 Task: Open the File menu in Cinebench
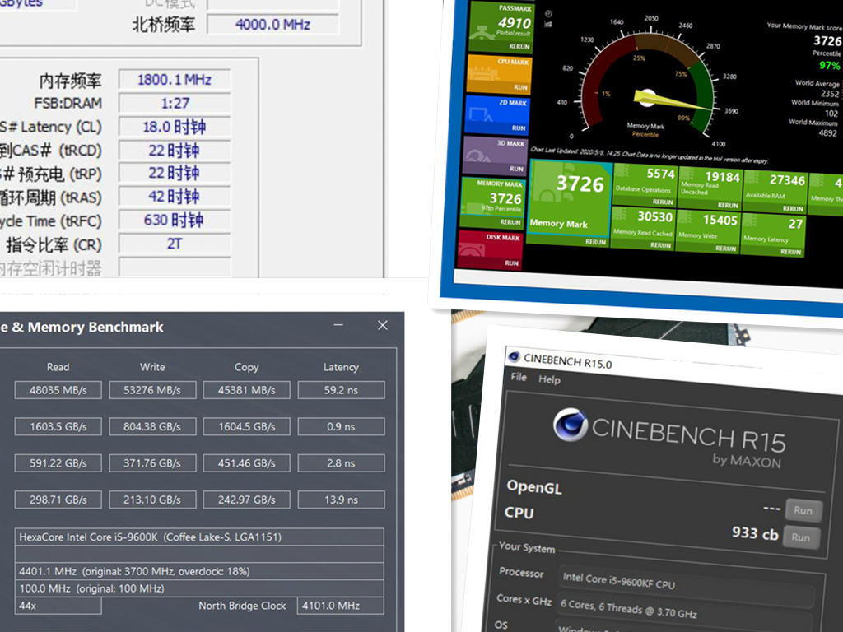(x=519, y=377)
